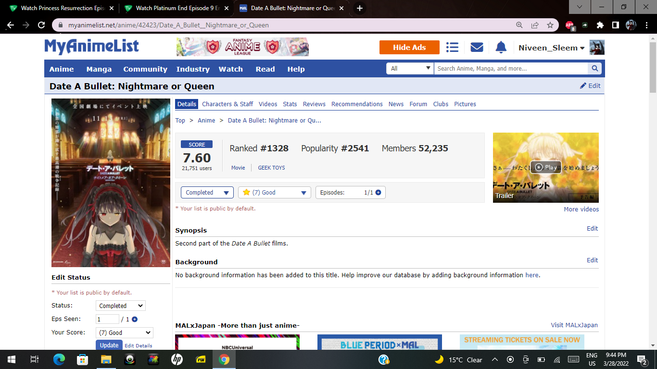
Task: Open the MyAnimeList list menu icon
Action: point(452,47)
